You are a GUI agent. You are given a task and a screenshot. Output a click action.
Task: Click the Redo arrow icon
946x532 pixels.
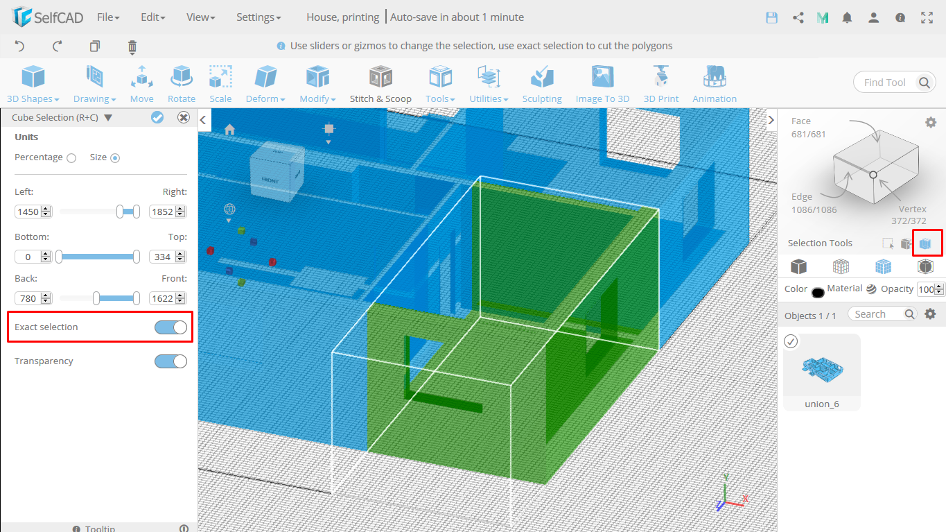pyautogui.click(x=58, y=46)
